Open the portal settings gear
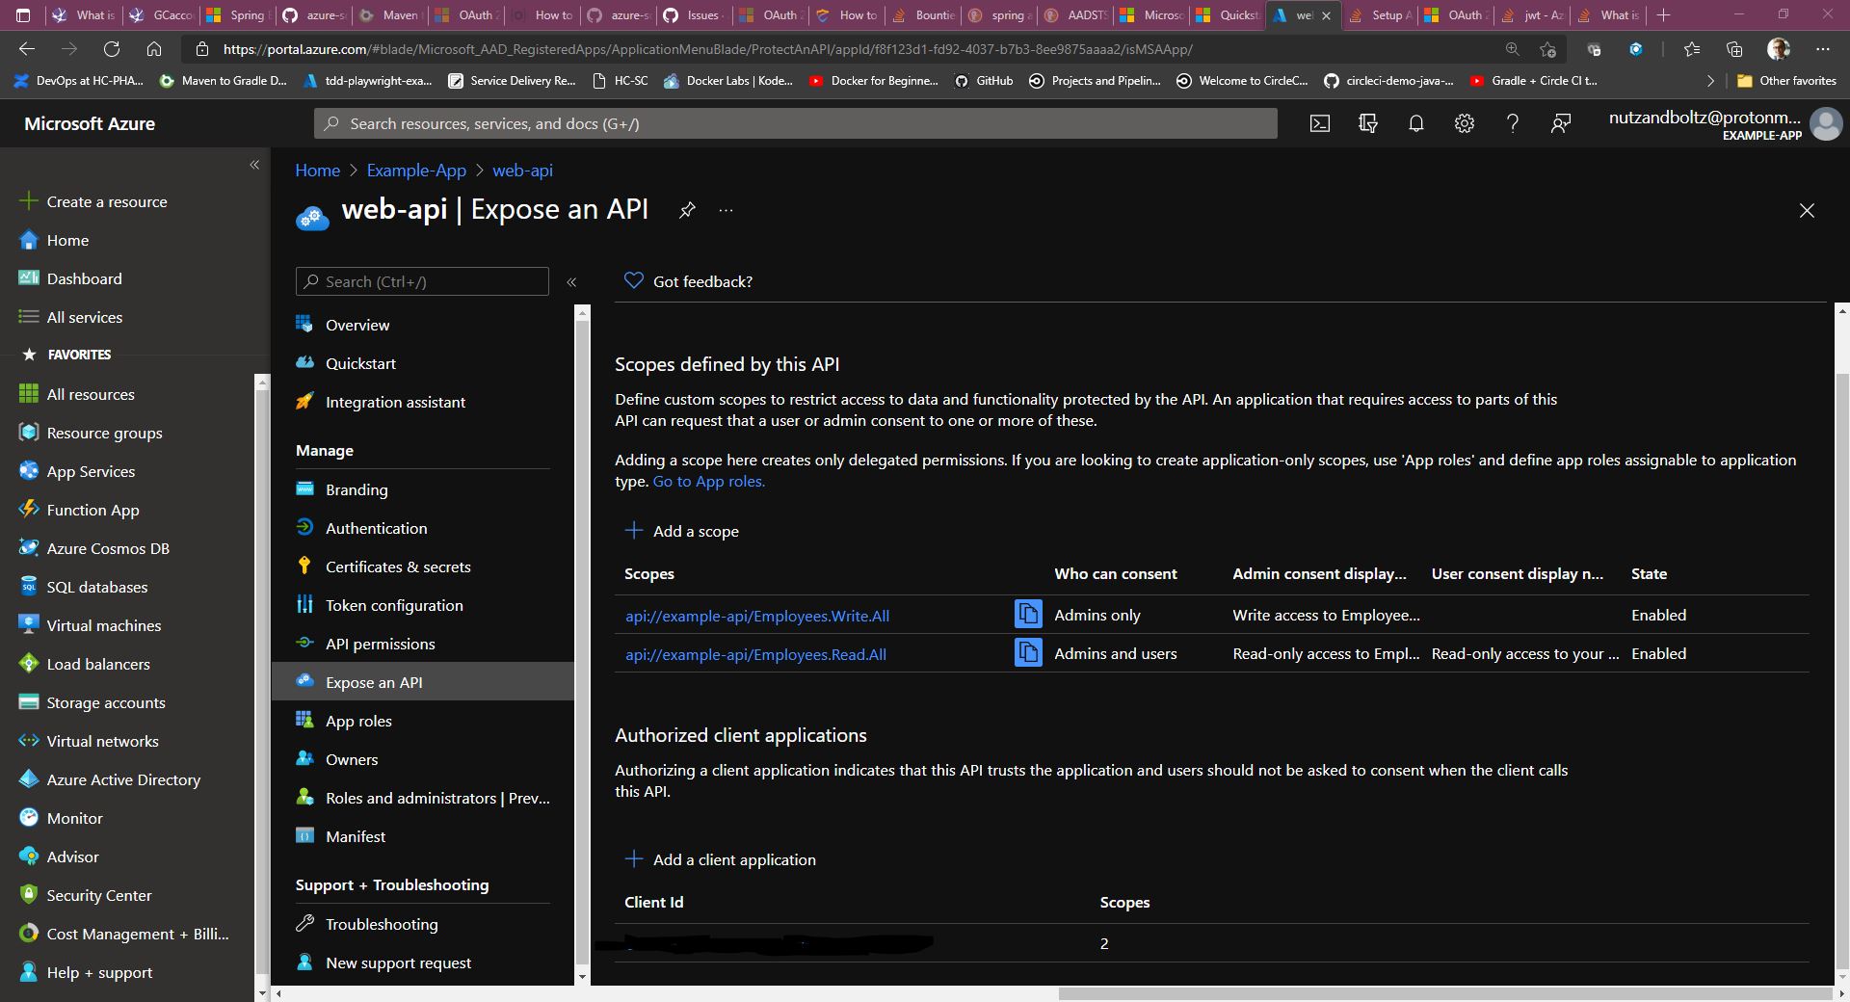Image resolution: width=1850 pixels, height=1002 pixels. [x=1465, y=123]
